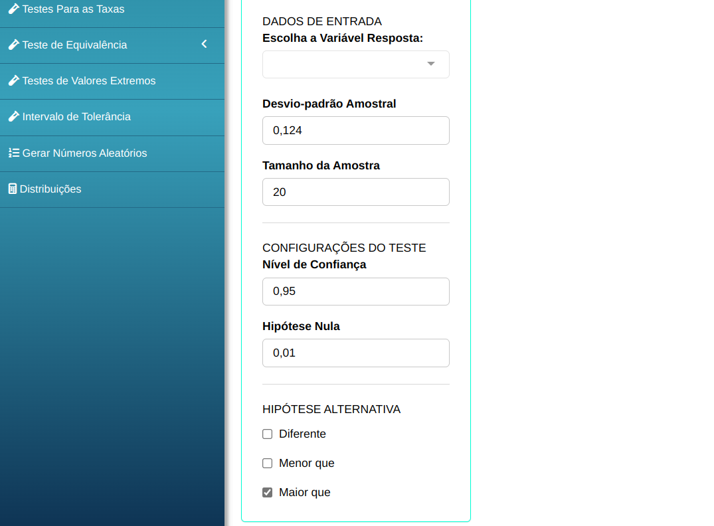Check the Diferente checkbox
This screenshot has width=714, height=526.
268,434
